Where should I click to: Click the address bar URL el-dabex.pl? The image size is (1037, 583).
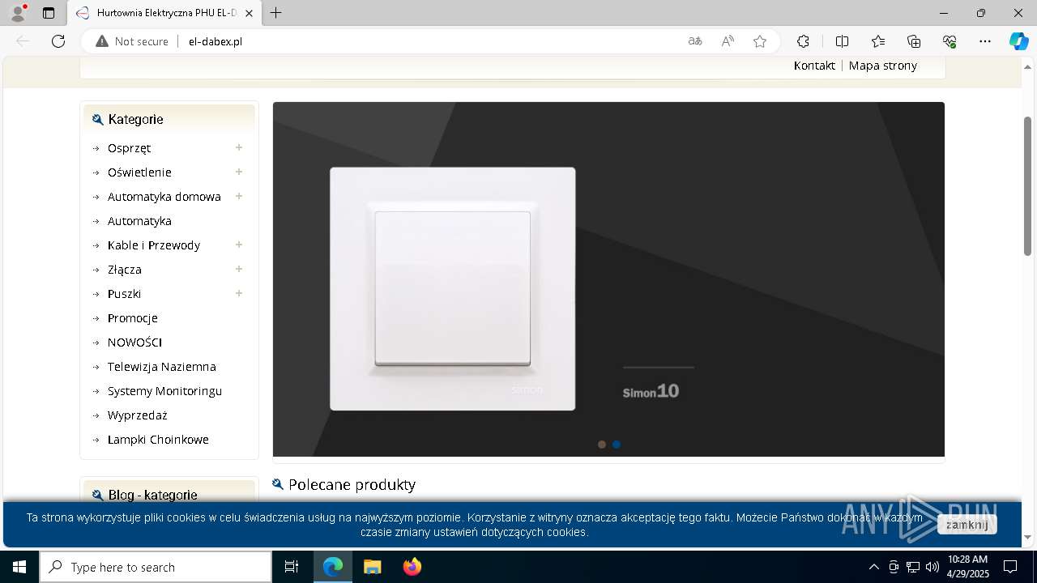point(216,41)
